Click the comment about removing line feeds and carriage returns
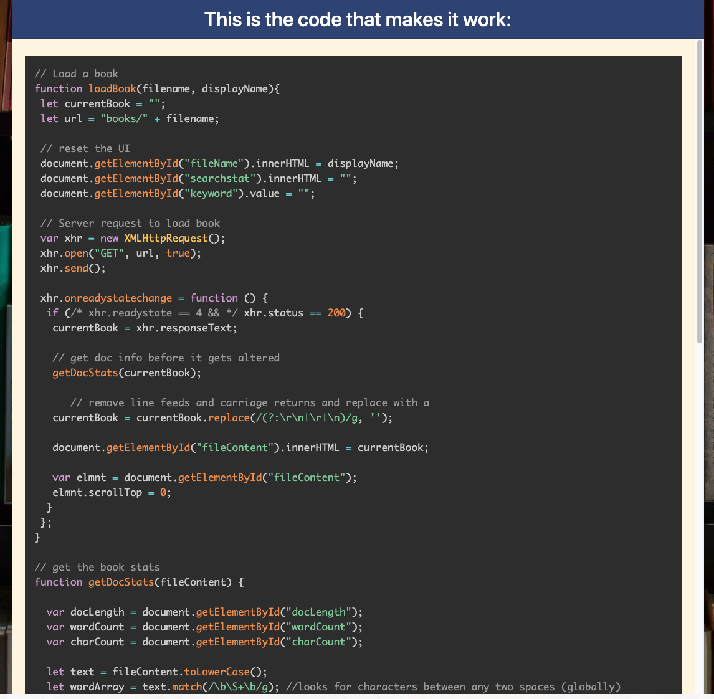 [250, 403]
